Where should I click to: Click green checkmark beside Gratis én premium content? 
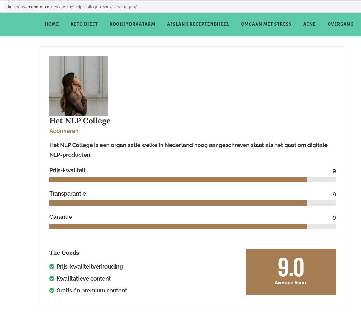(52, 291)
